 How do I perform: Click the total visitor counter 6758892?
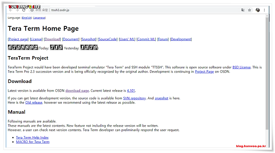coord(23,47)
